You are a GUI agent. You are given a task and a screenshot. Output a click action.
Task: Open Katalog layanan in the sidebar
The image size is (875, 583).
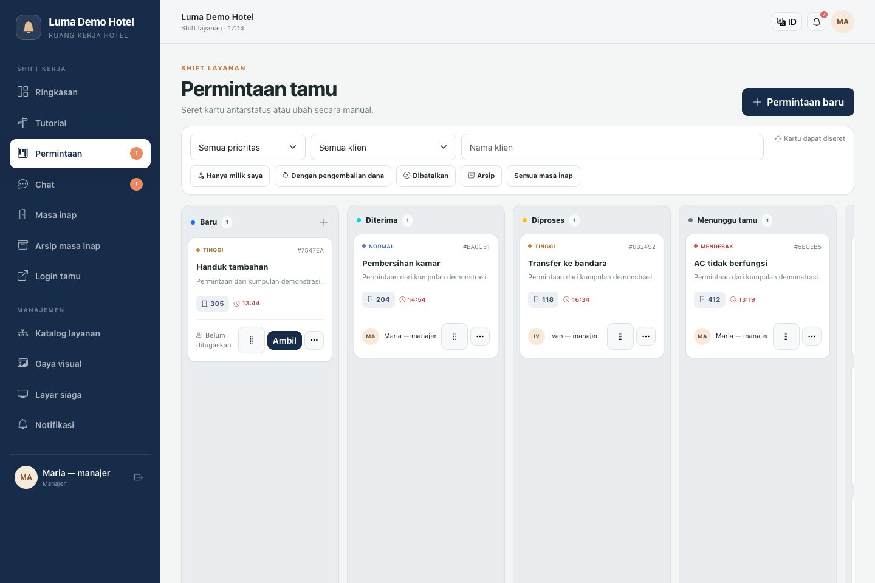point(80,333)
